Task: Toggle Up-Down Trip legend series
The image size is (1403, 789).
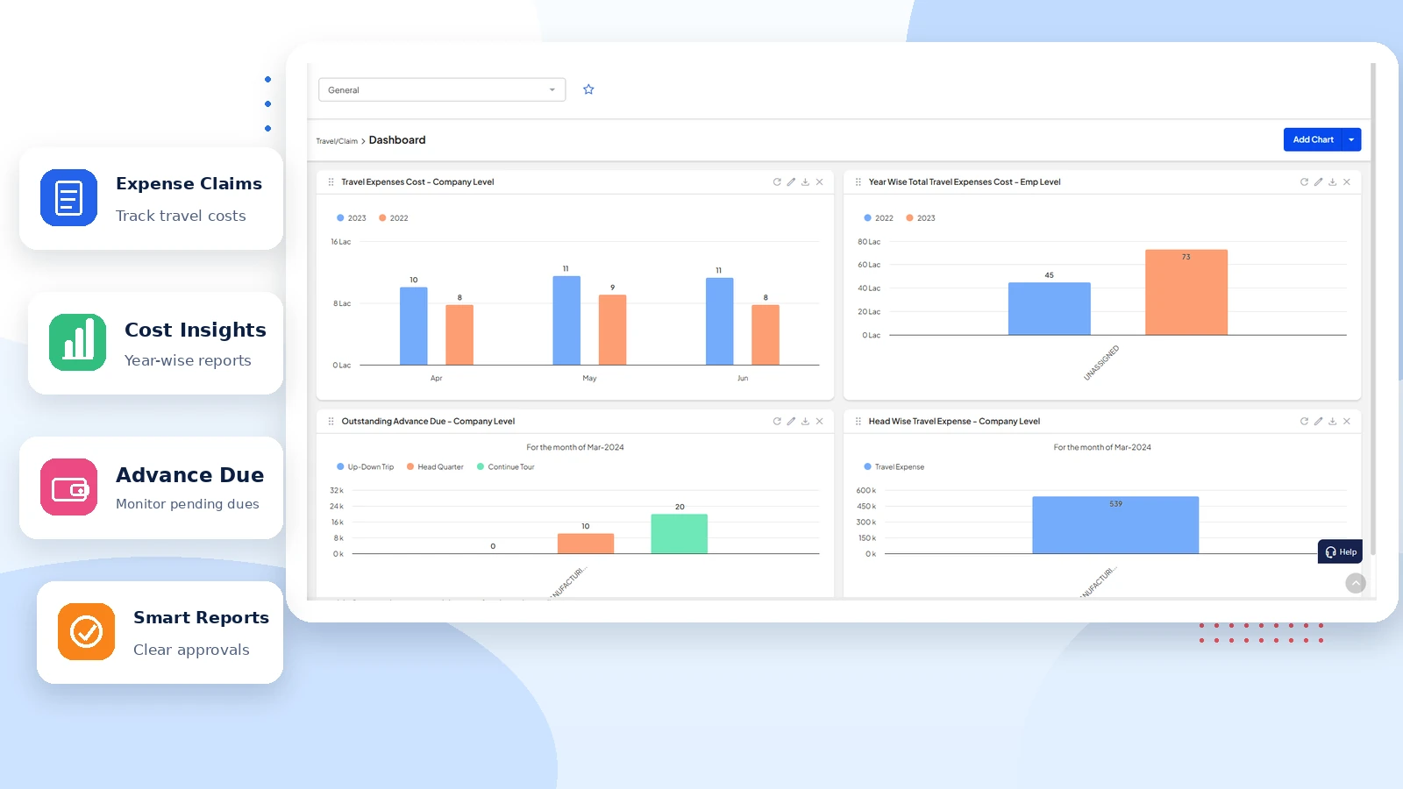Action: pos(366,467)
